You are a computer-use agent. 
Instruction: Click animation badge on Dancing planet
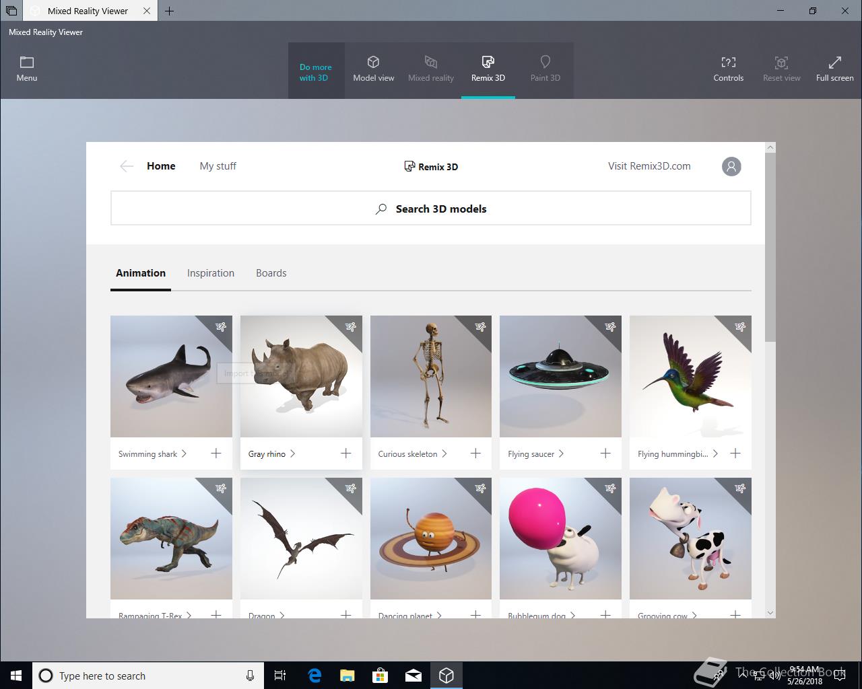click(480, 489)
